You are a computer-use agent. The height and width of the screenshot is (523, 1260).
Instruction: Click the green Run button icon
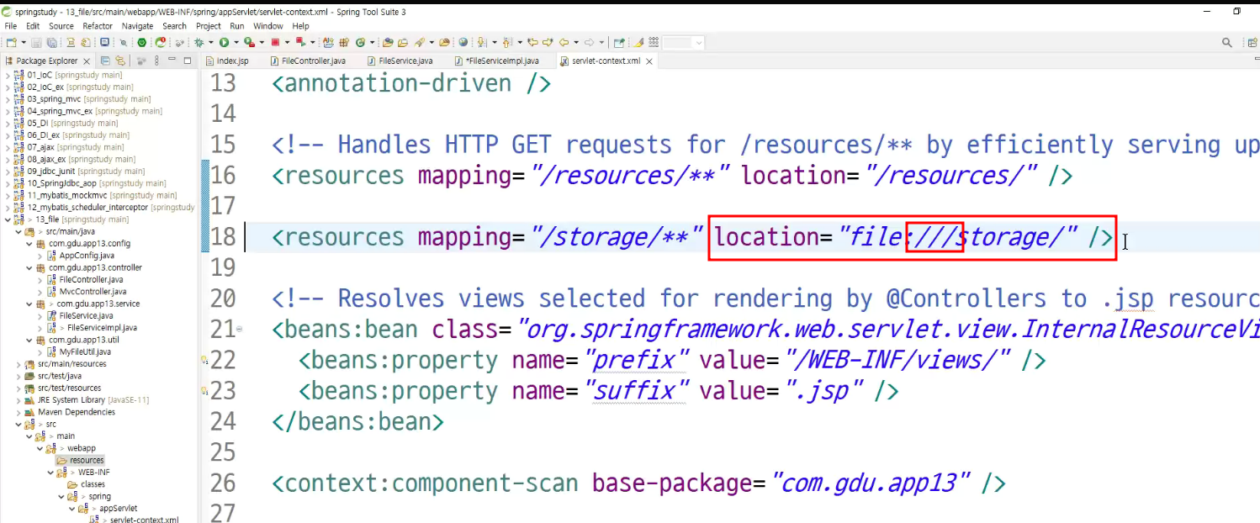[x=224, y=42]
